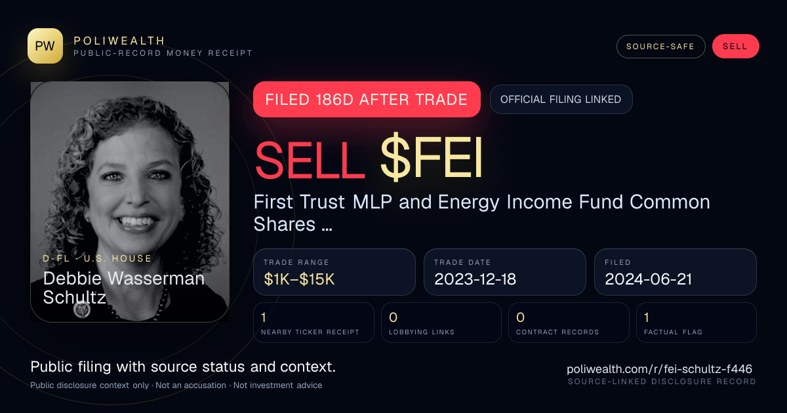Click the large SELL headline text
Viewport: 787px width, 413px height.
[310, 161]
